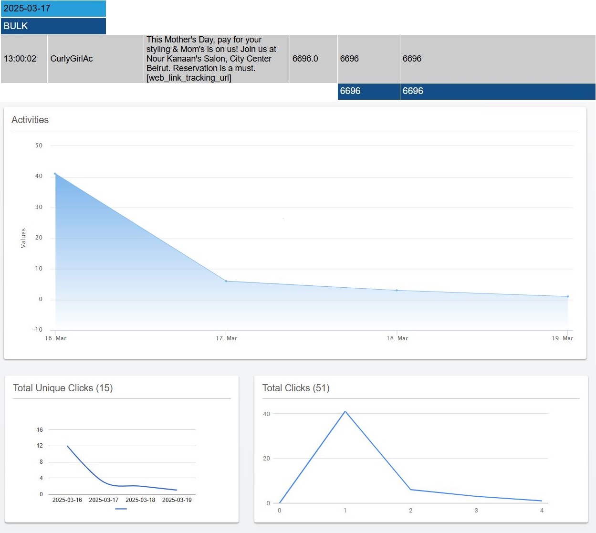Click the 'Values' y-axis title

point(23,238)
